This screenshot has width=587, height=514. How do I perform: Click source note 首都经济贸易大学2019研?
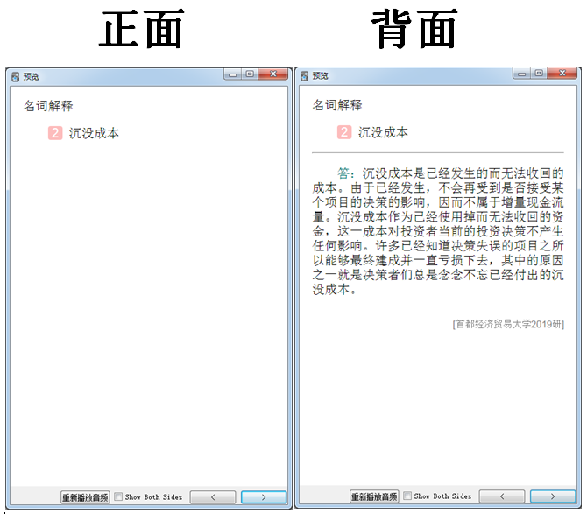[x=508, y=324]
